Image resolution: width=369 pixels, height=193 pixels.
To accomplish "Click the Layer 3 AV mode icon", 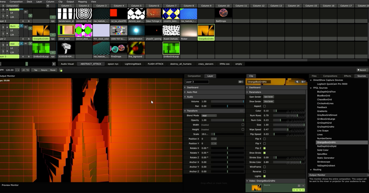I will point(26,43).
